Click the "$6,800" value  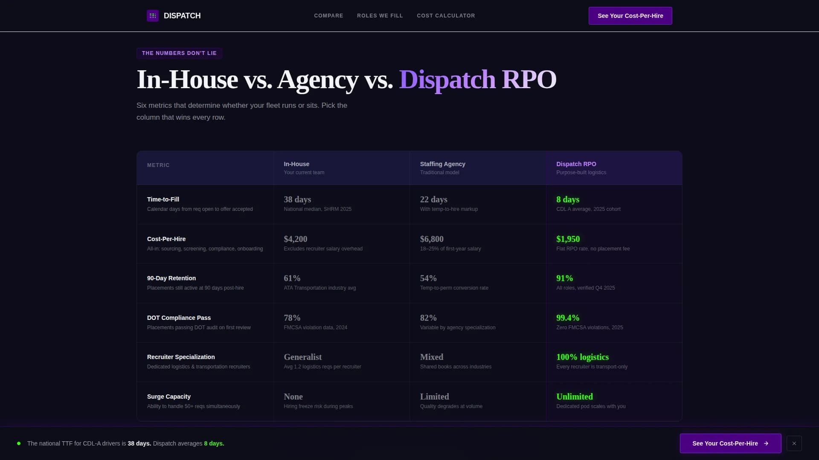[432, 239]
